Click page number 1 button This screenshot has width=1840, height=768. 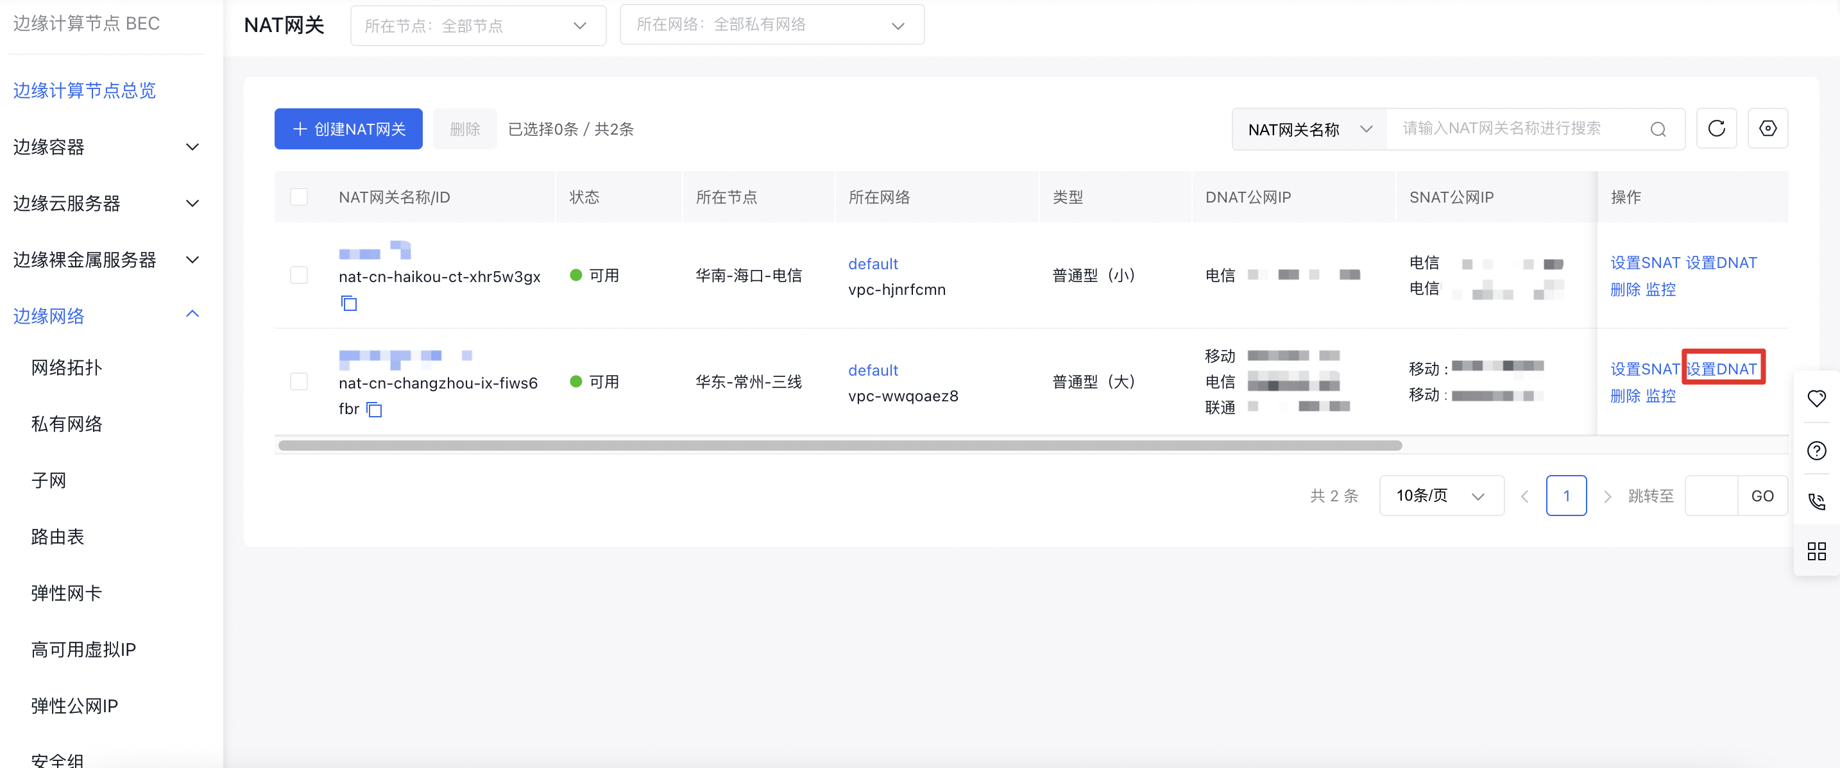[1565, 496]
